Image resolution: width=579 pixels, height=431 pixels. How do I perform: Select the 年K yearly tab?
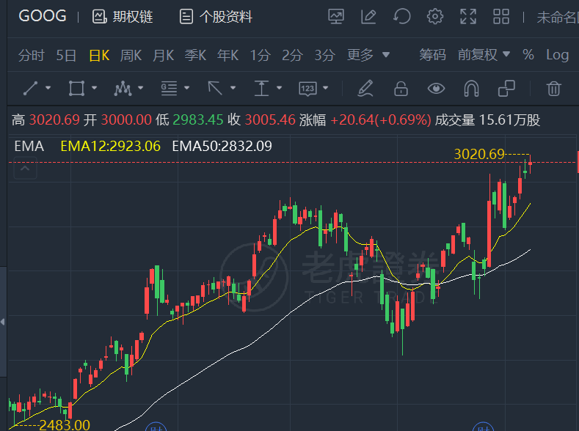[227, 55]
